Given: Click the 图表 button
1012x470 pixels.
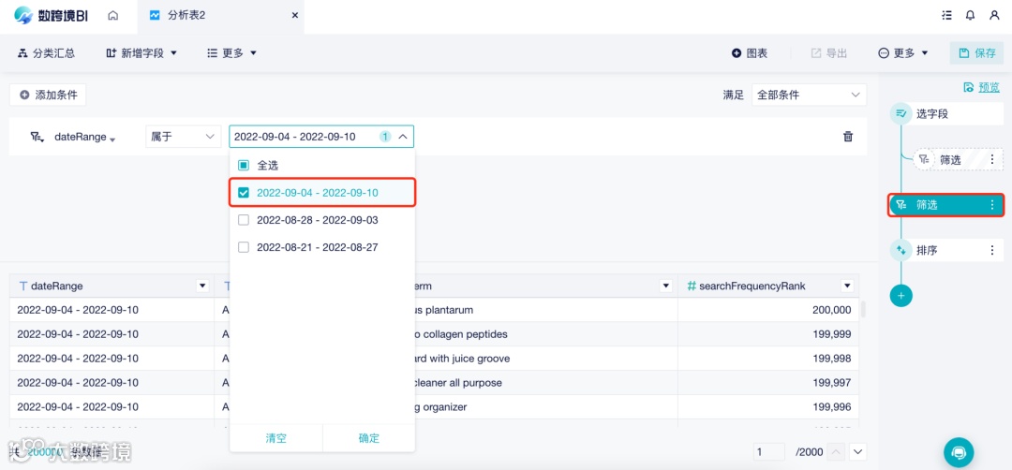Looking at the screenshot, I should [750, 53].
